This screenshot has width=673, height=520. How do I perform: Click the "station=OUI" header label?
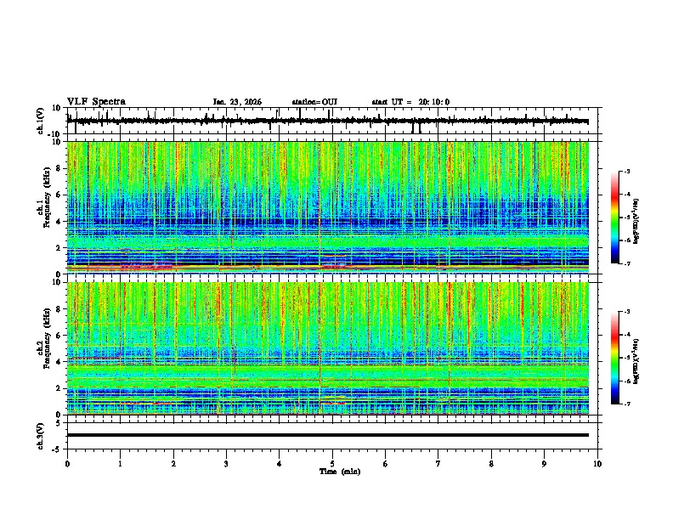(314, 102)
